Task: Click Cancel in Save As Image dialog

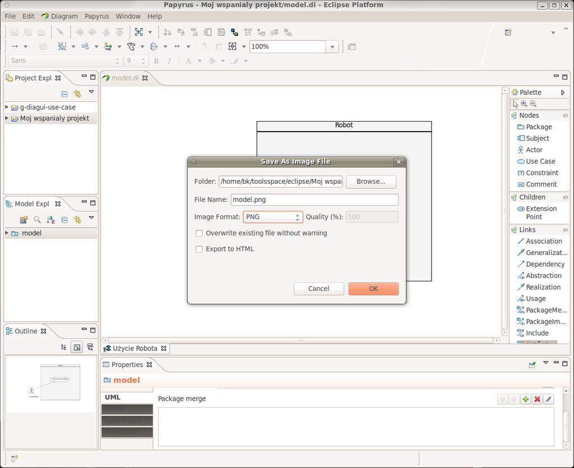Action: coord(318,289)
